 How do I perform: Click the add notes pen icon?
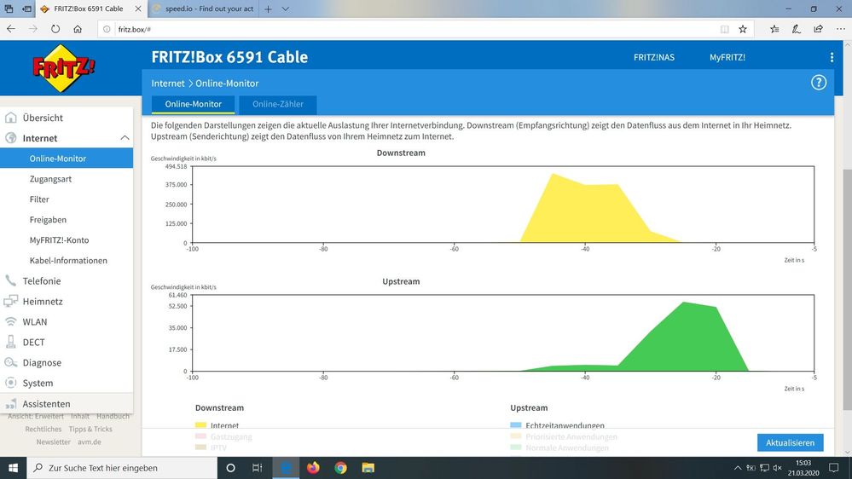(x=796, y=29)
